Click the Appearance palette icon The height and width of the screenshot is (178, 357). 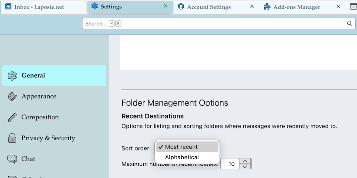click(12, 97)
